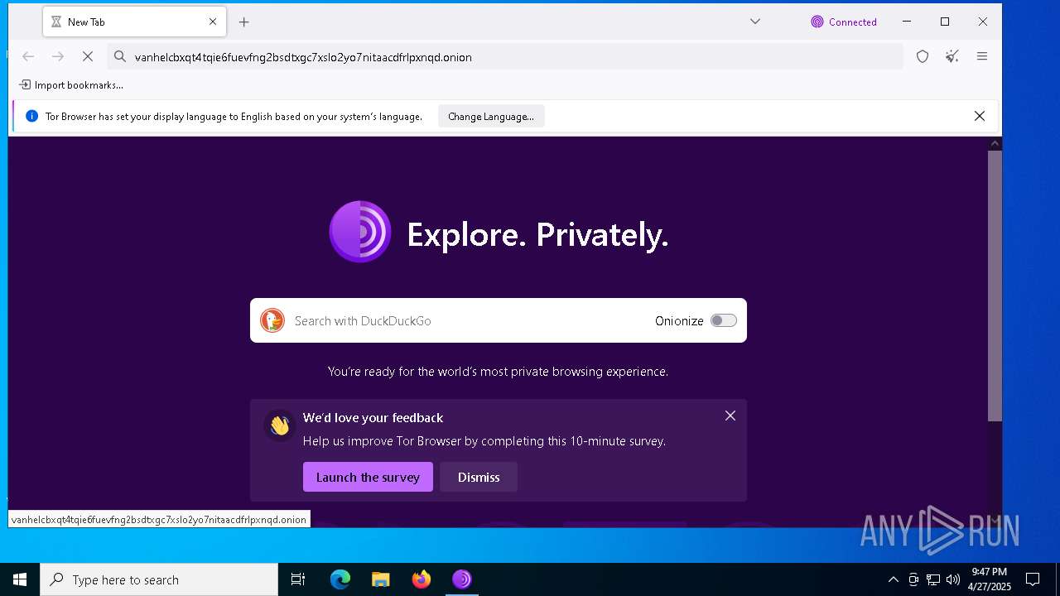The height and width of the screenshot is (596, 1060).
Task: Close the New Tab tab
Action: point(212,22)
